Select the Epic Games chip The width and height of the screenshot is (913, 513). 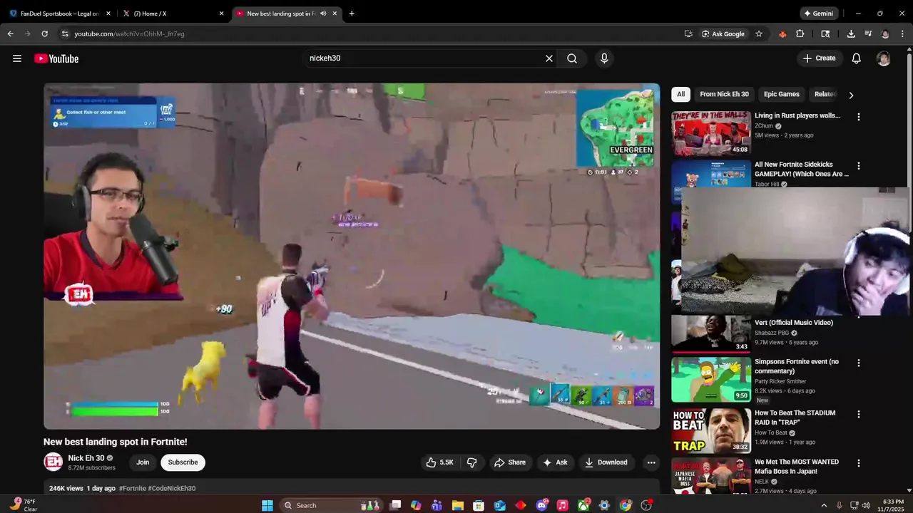[x=782, y=94]
